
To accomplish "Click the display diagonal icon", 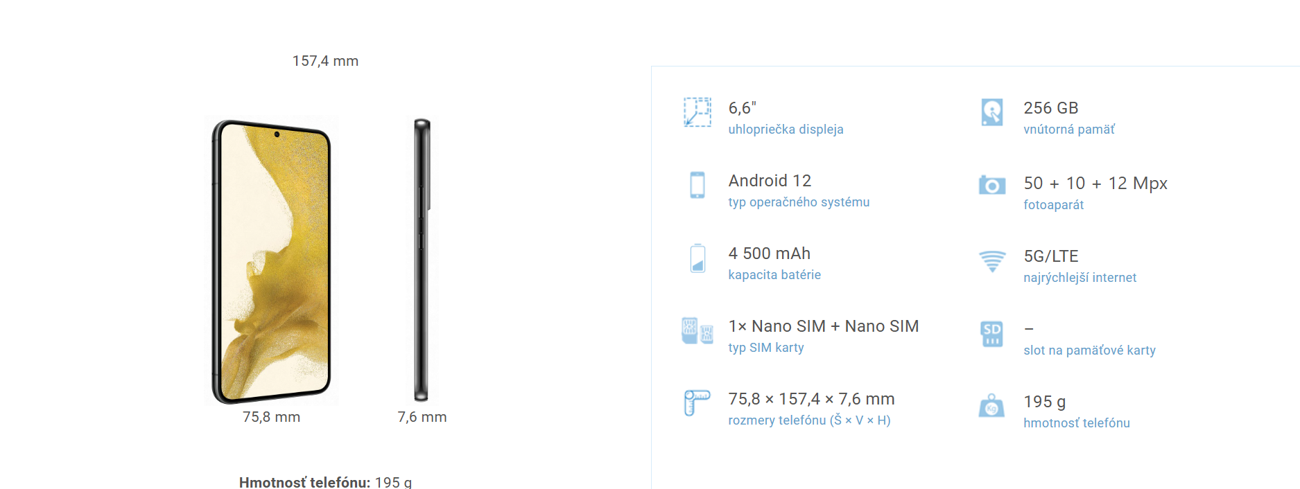I will click(x=697, y=112).
